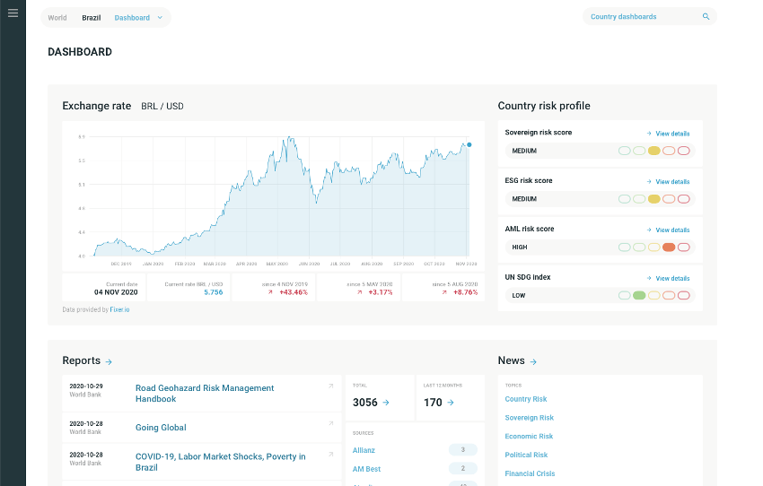Click arrow next to total 3056
Viewport: 763px width, 486px height.
[x=386, y=403]
